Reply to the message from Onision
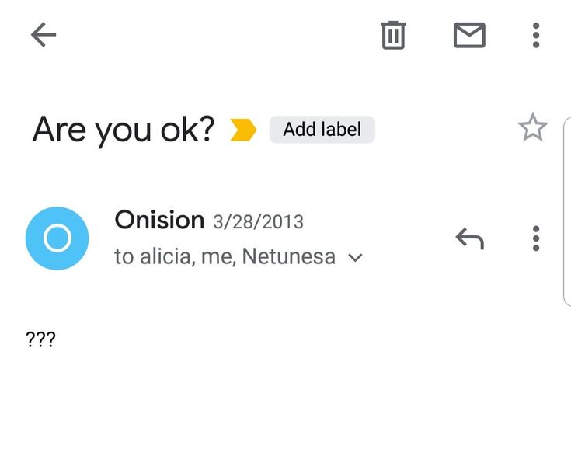 [x=469, y=238]
